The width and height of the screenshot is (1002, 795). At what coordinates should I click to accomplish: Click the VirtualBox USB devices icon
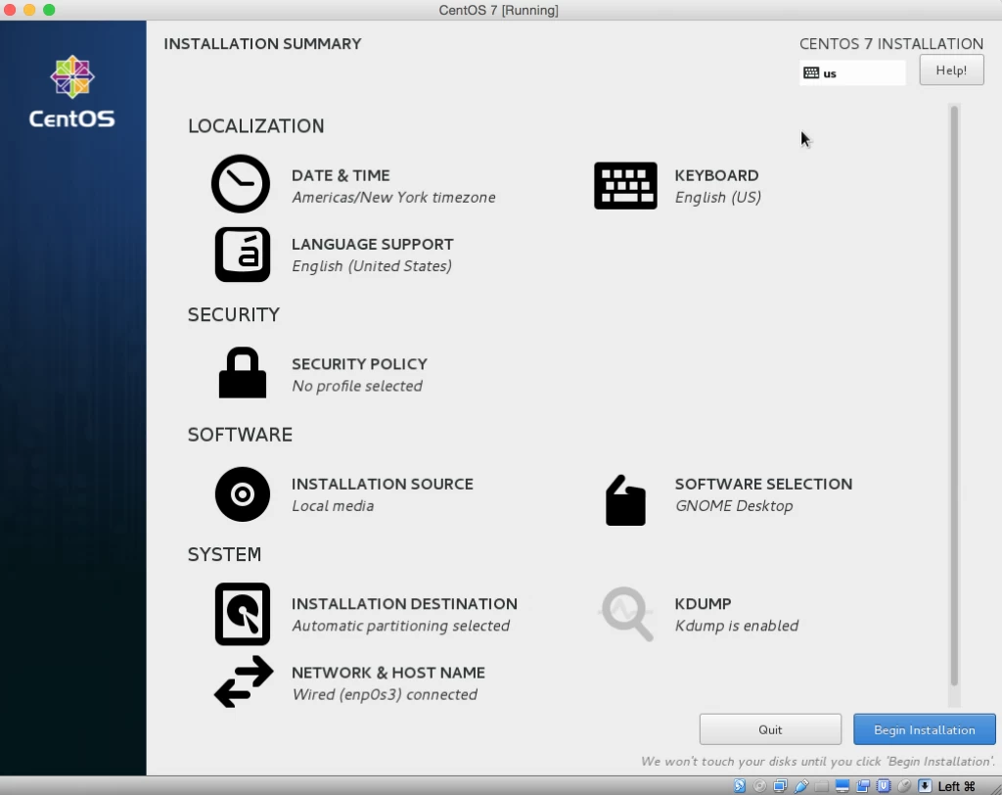click(x=801, y=786)
